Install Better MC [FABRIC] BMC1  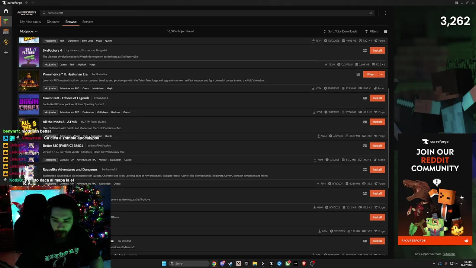point(377,146)
